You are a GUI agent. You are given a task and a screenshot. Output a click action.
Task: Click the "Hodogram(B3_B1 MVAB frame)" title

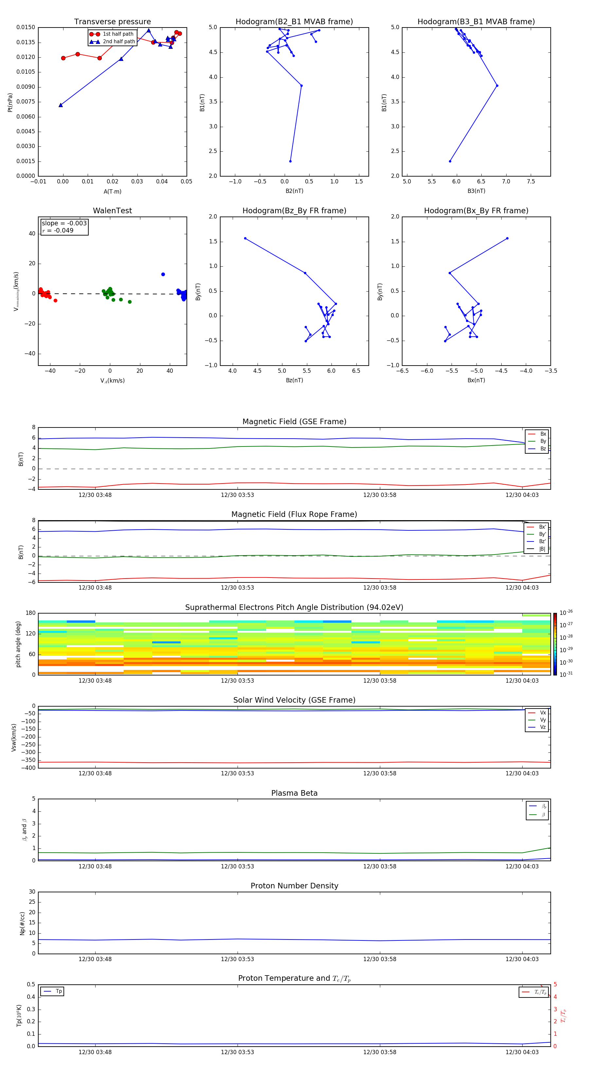click(476, 22)
